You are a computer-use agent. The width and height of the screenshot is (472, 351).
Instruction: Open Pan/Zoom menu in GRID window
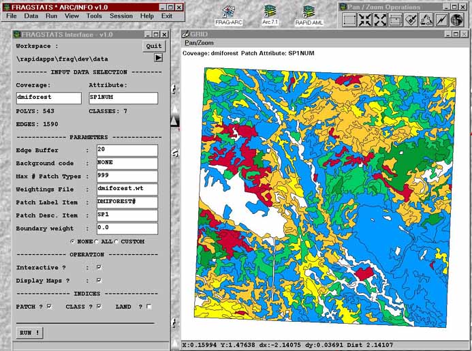tap(199, 43)
